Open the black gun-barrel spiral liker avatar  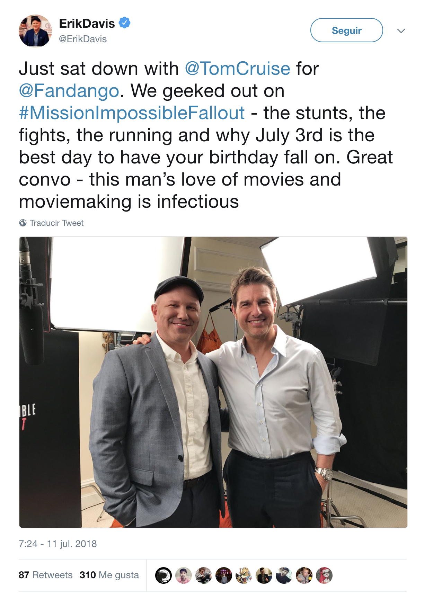coord(164,575)
